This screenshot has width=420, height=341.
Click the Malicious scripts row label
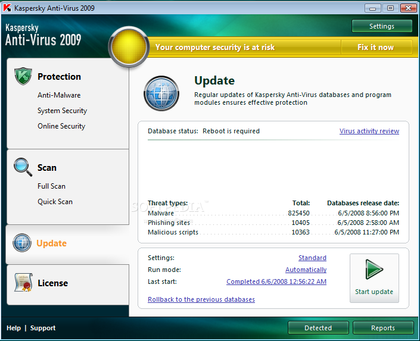[173, 232]
